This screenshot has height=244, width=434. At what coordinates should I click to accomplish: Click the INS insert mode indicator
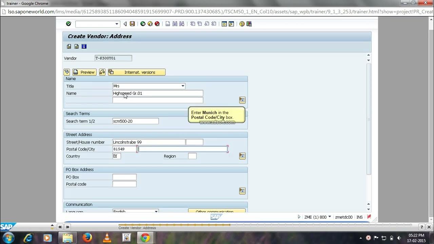click(360, 217)
